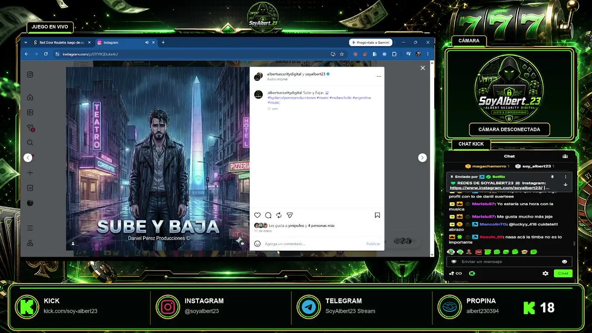The height and width of the screenshot is (333, 592).
Task: Open the emoji picker beside the comment field
Action: point(258,244)
